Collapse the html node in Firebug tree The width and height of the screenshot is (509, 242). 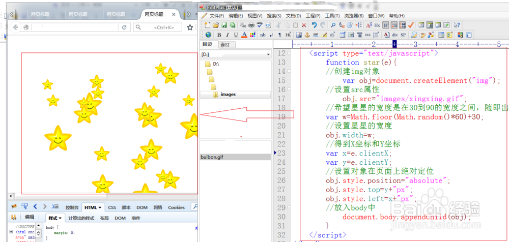[11, 232]
